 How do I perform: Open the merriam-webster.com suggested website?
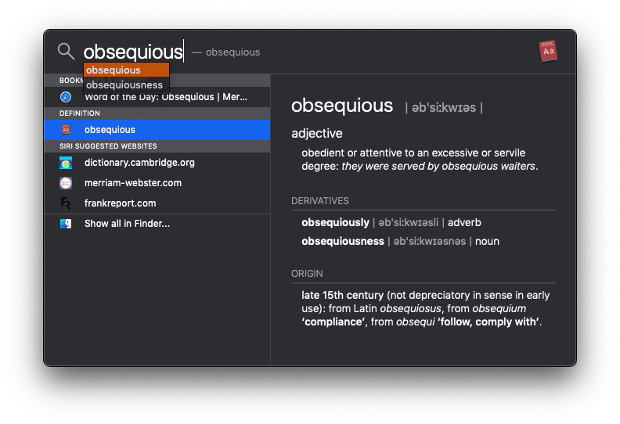pos(133,183)
